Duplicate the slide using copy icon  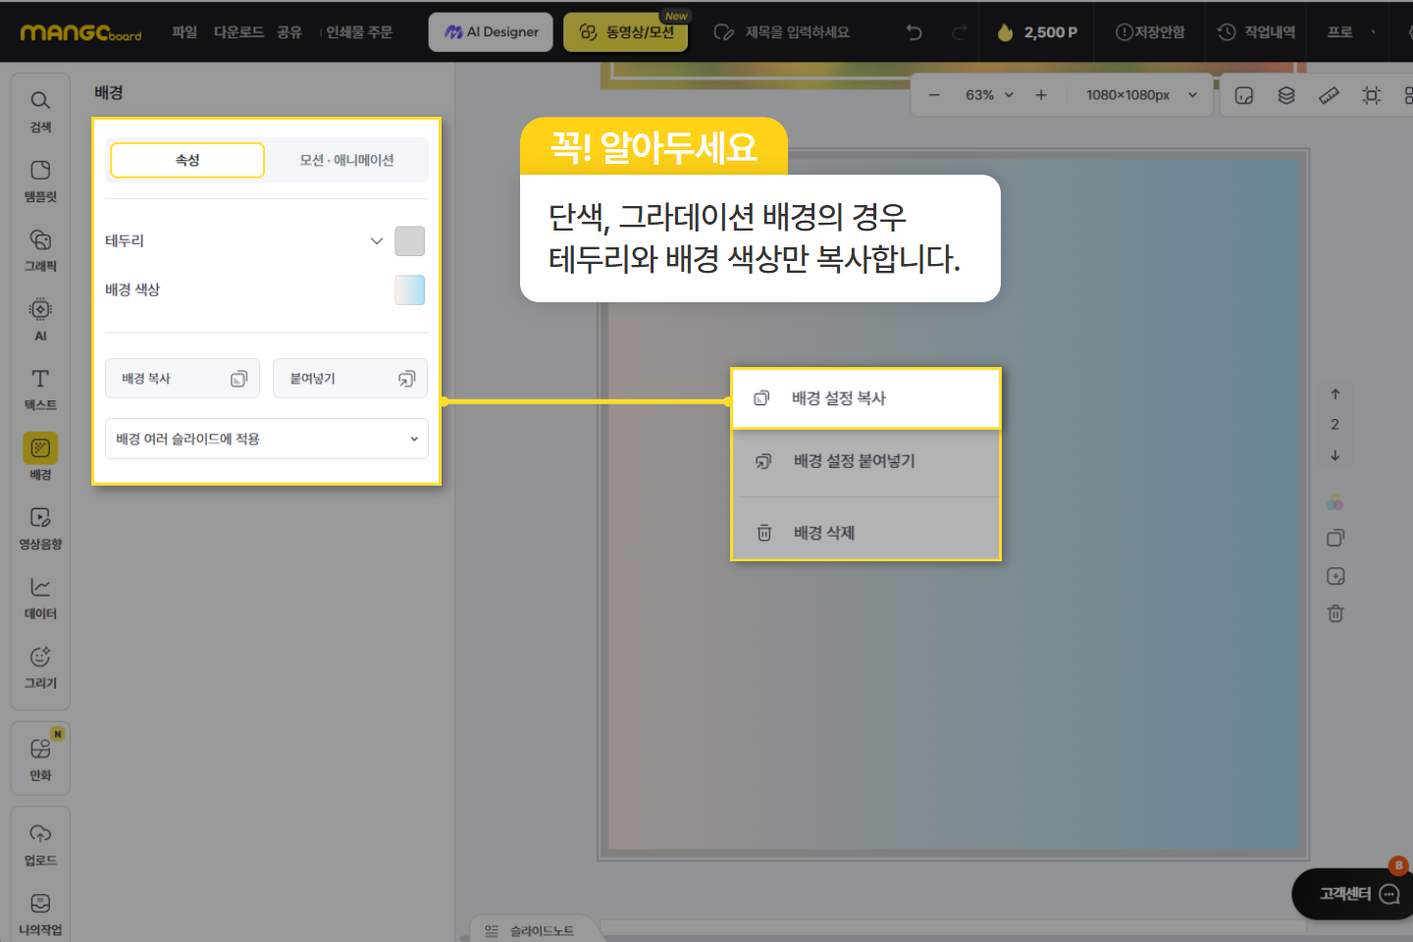point(1335,538)
